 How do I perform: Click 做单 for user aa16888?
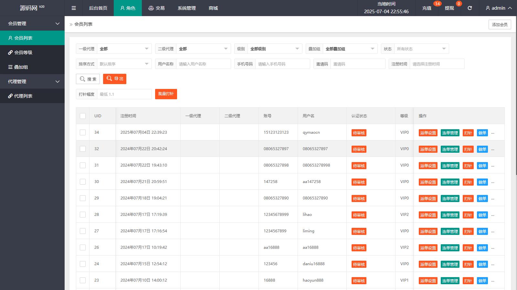pos(482,248)
